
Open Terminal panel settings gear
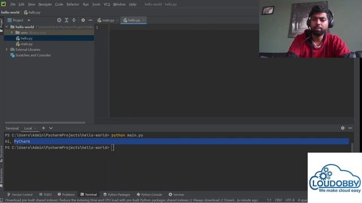343,128
